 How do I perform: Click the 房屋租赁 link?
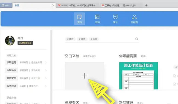(24, 70)
